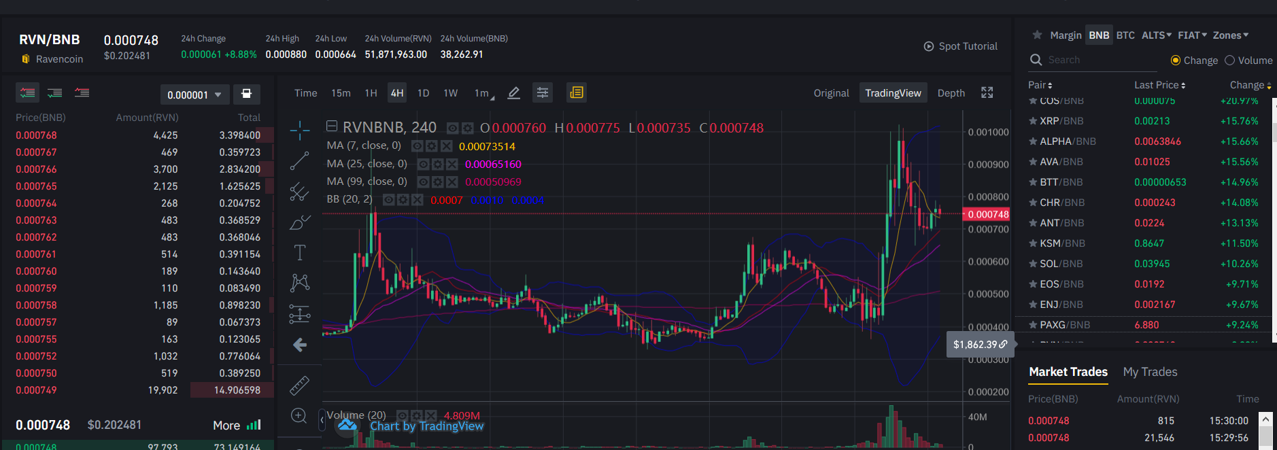Open the 0.000001 price precision dropdown

coord(194,94)
